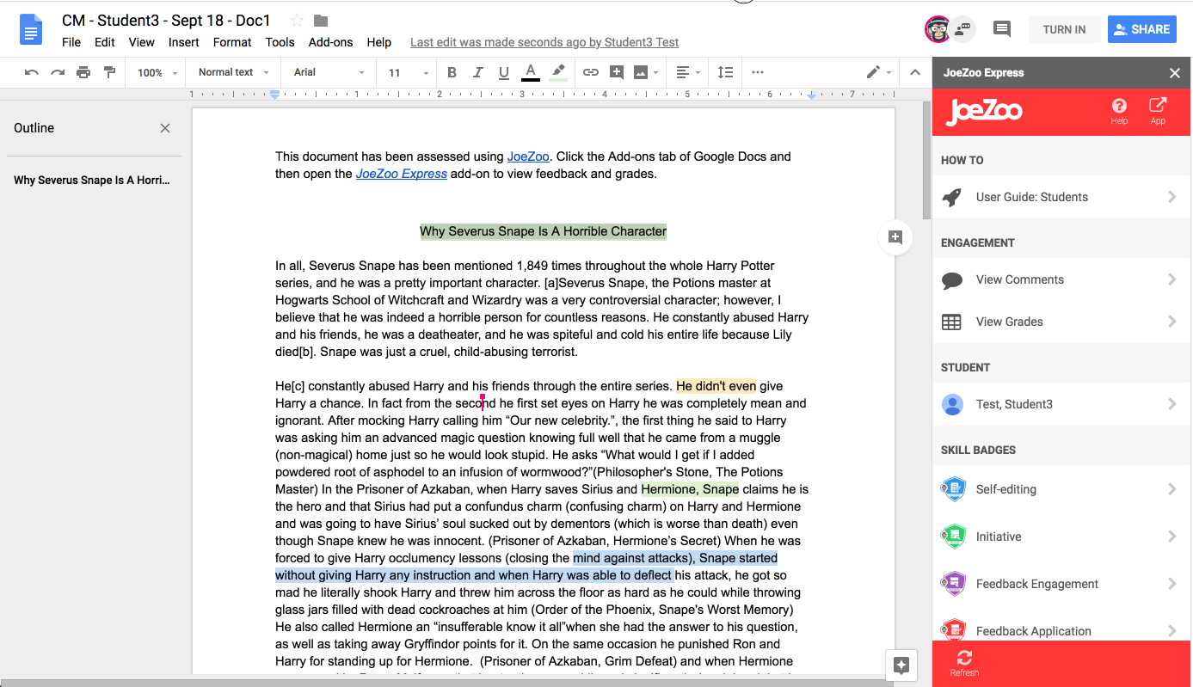The height and width of the screenshot is (687, 1193).
Task: Open the Insert menu
Action: pos(184,42)
